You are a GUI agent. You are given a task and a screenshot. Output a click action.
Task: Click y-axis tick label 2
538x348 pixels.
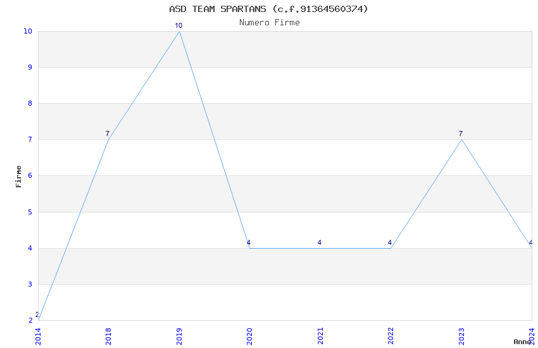pyautogui.click(x=30, y=320)
